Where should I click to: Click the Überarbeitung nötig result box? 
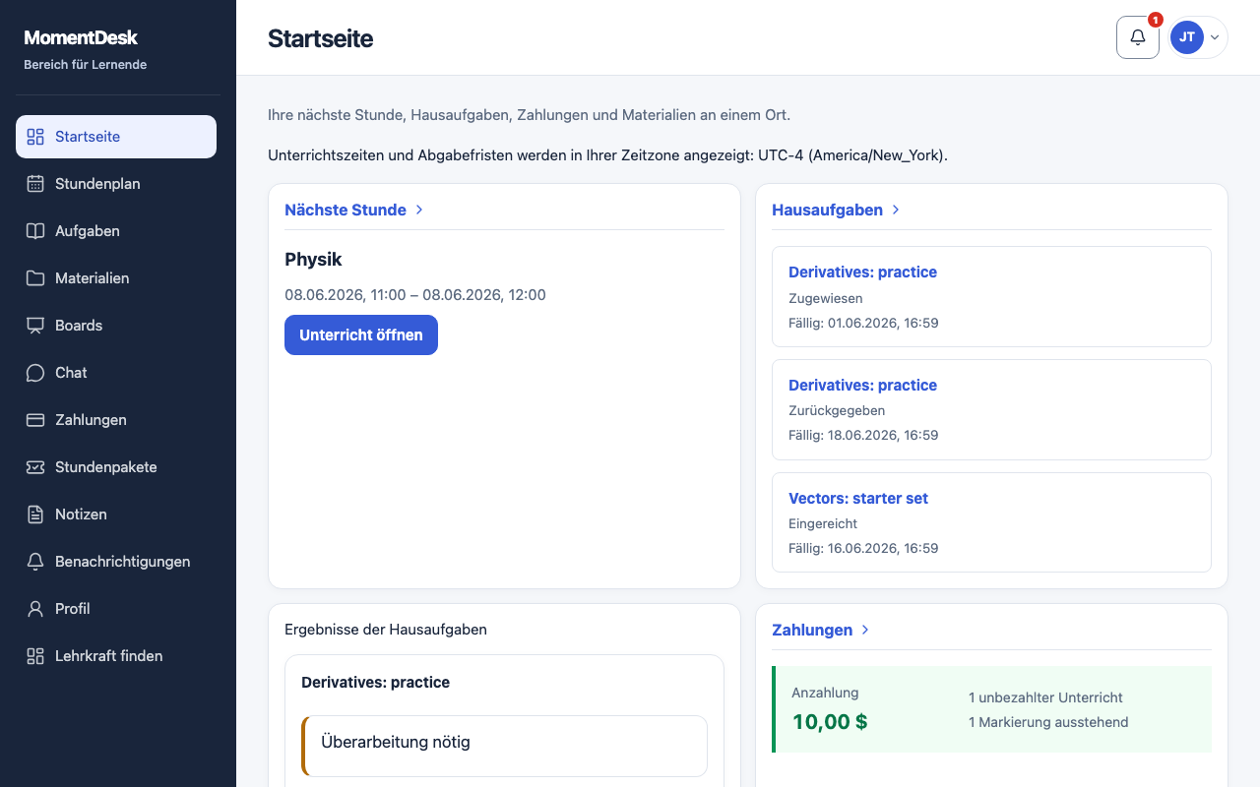(504, 746)
